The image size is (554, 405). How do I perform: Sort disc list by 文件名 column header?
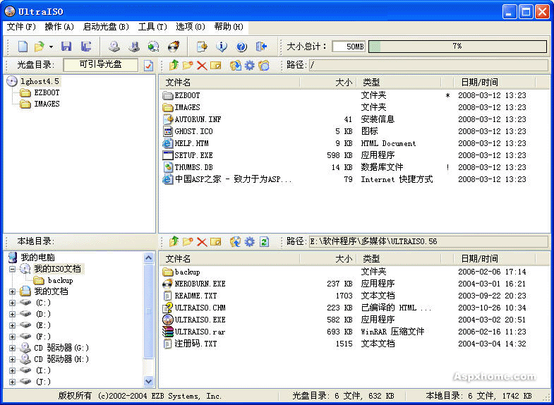pyautogui.click(x=230, y=83)
